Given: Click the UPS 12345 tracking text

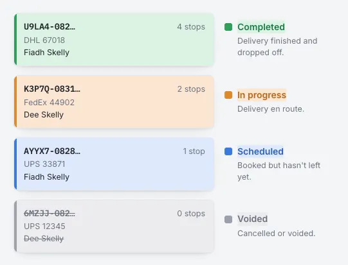Looking at the screenshot, I should (x=44, y=227).
